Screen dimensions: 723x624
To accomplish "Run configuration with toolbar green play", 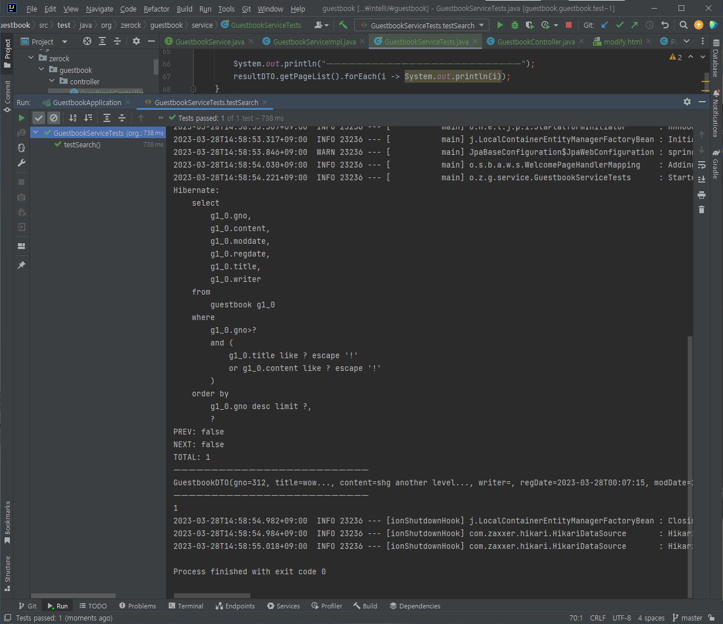I will 500,25.
